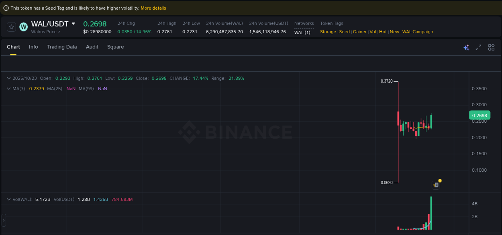Select the Audit tab
Screen dimensions: 502x235
pos(92,47)
